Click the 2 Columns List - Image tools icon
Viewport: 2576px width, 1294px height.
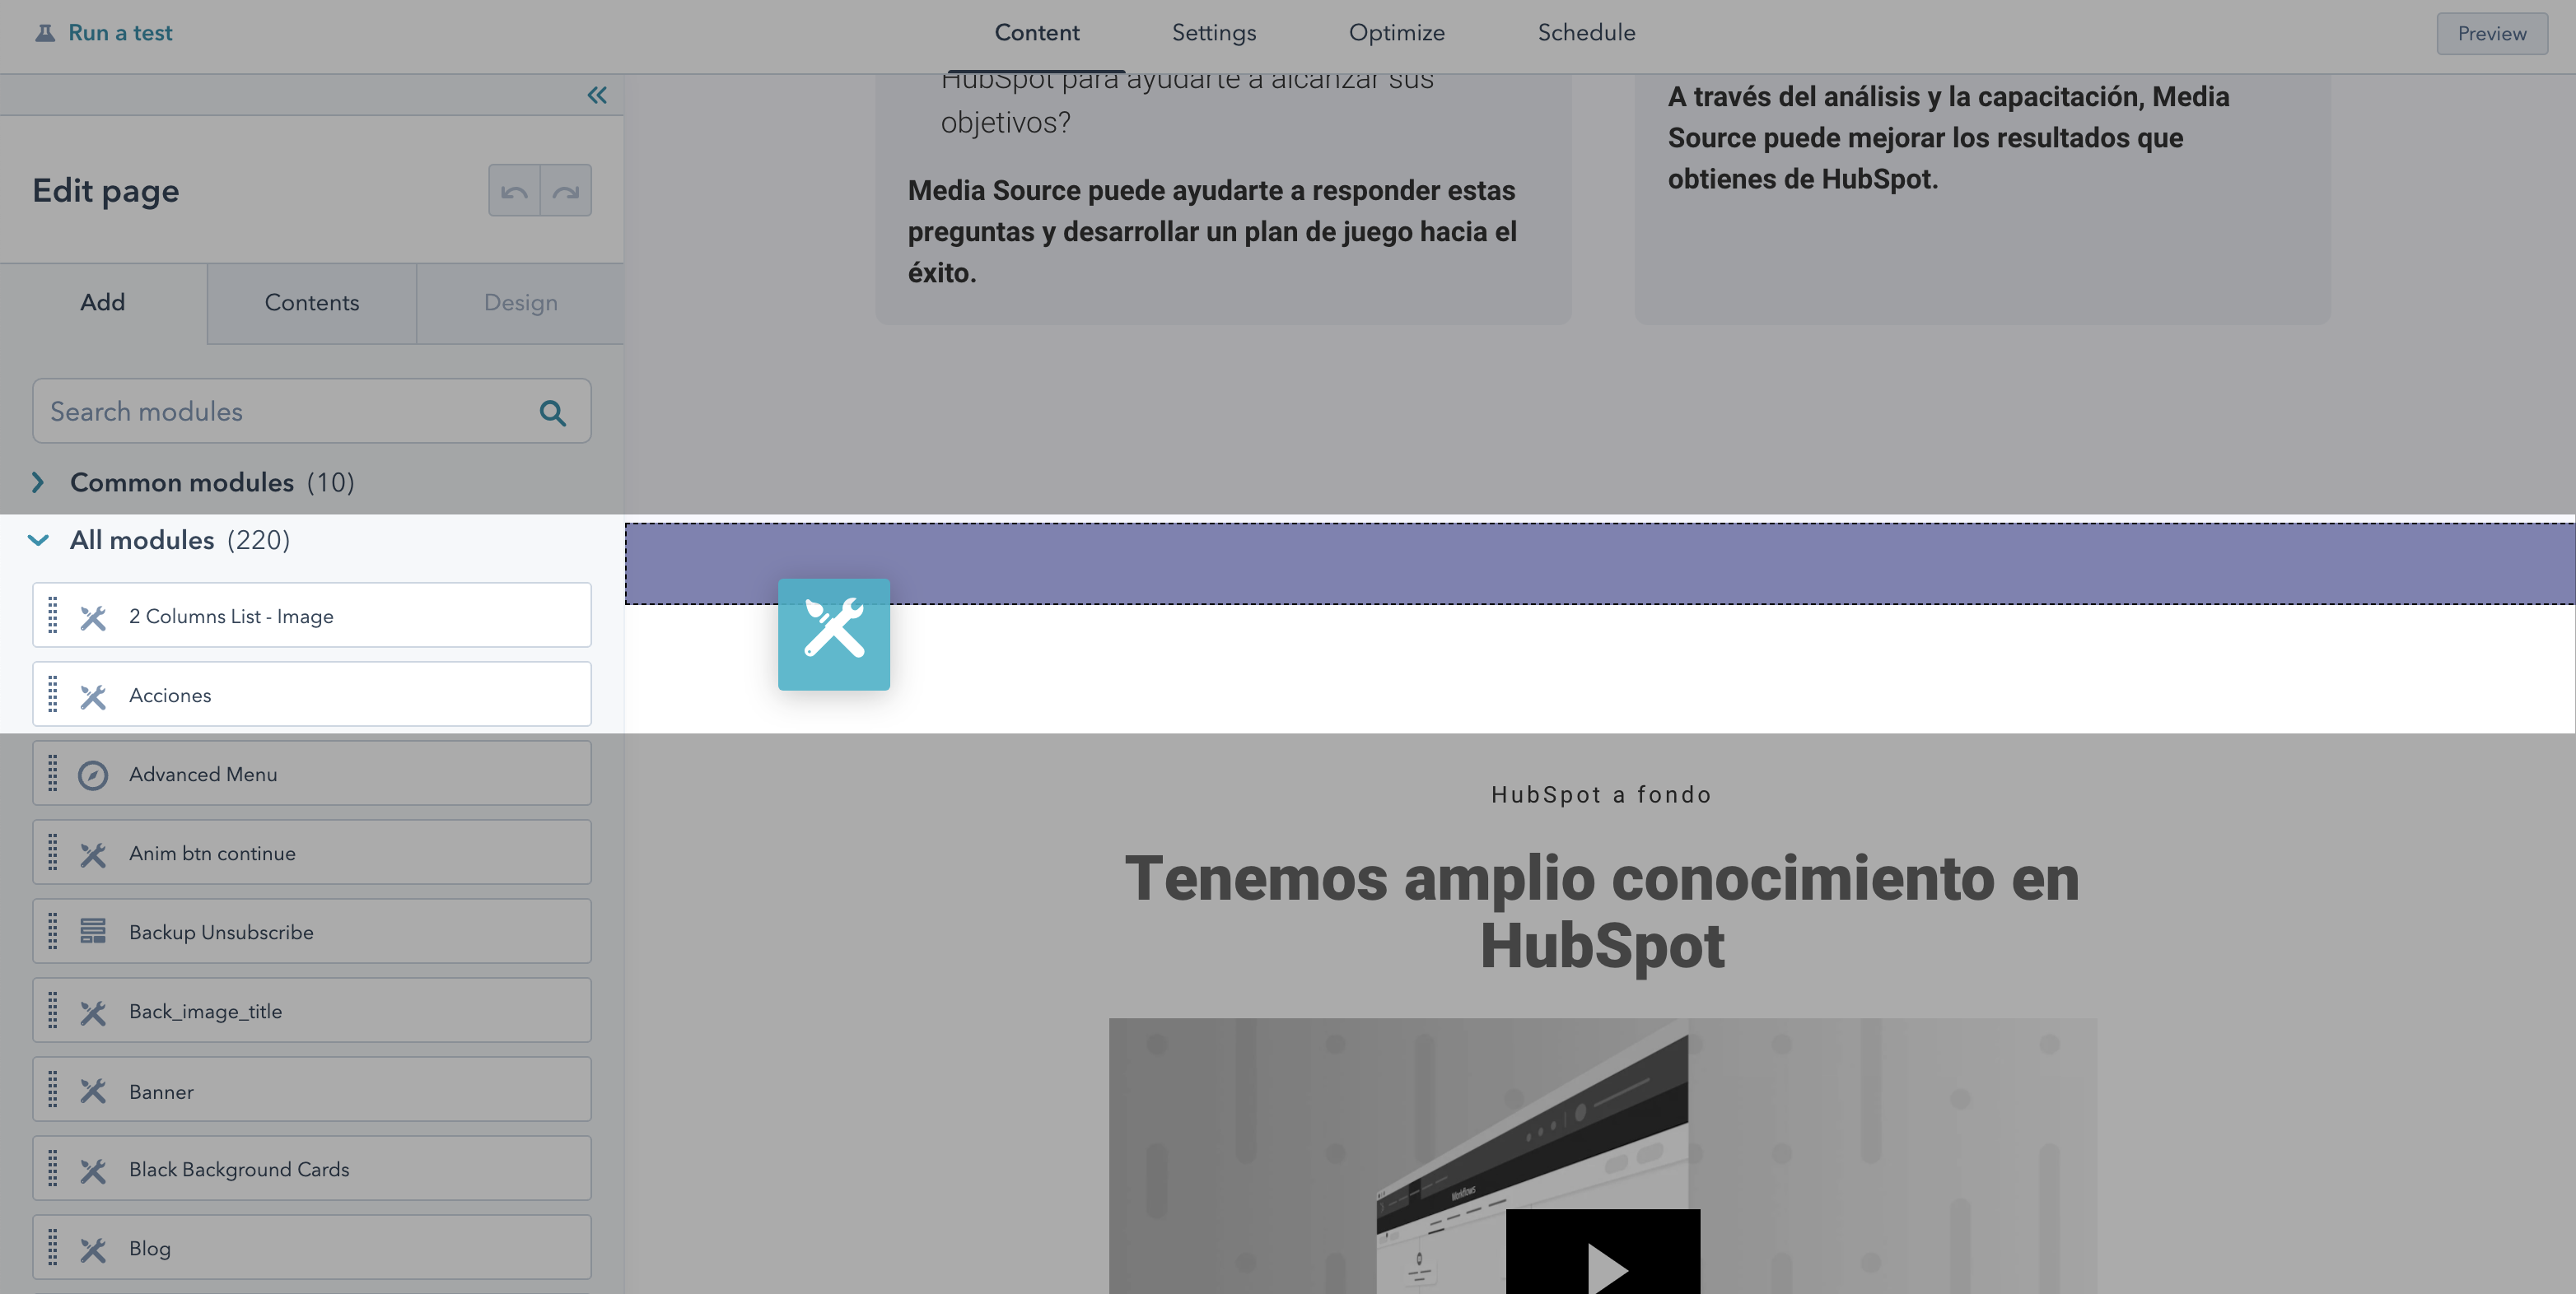click(93, 617)
